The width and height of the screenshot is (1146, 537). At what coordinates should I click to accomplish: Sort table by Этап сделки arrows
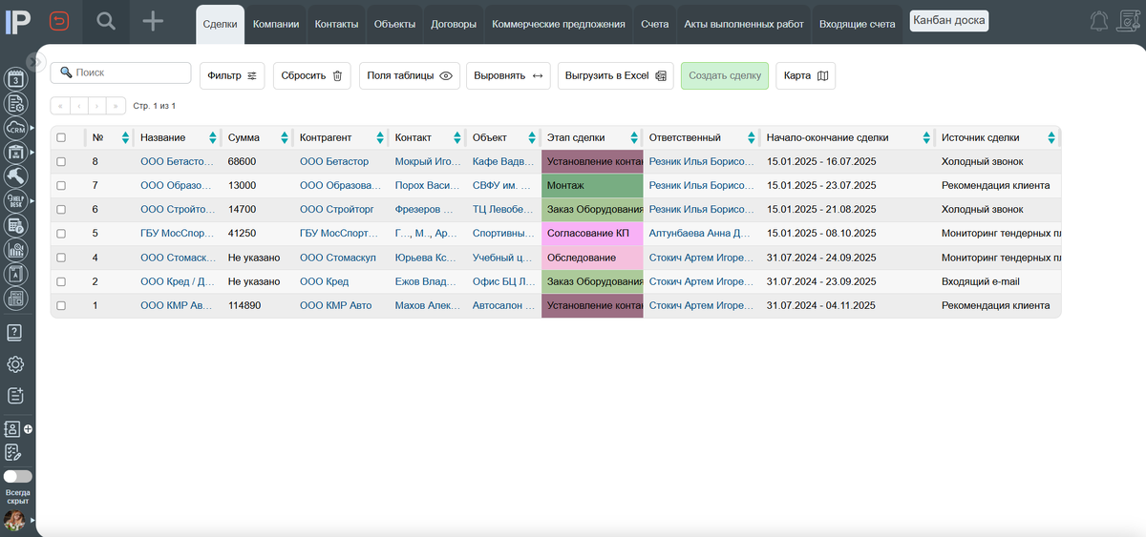click(x=634, y=137)
